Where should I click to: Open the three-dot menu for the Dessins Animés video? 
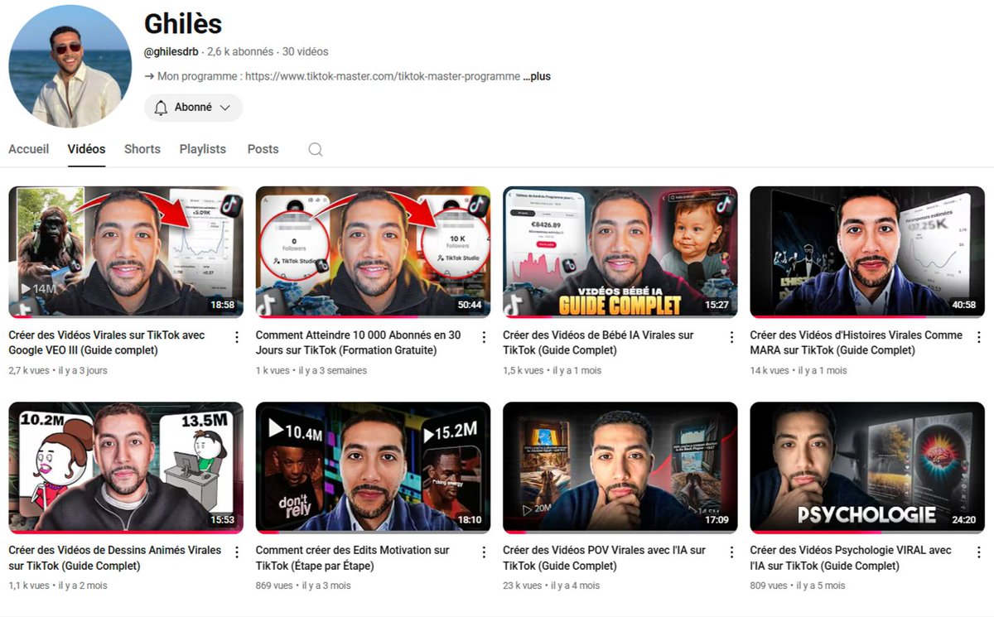[x=237, y=552]
